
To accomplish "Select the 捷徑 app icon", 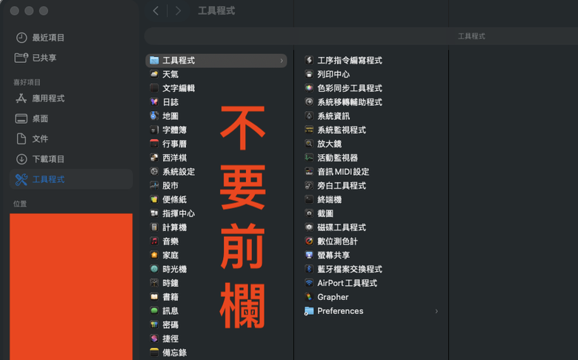I will tap(154, 339).
